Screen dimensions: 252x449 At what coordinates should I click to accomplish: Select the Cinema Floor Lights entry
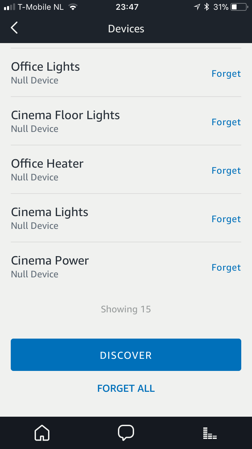tap(126, 121)
